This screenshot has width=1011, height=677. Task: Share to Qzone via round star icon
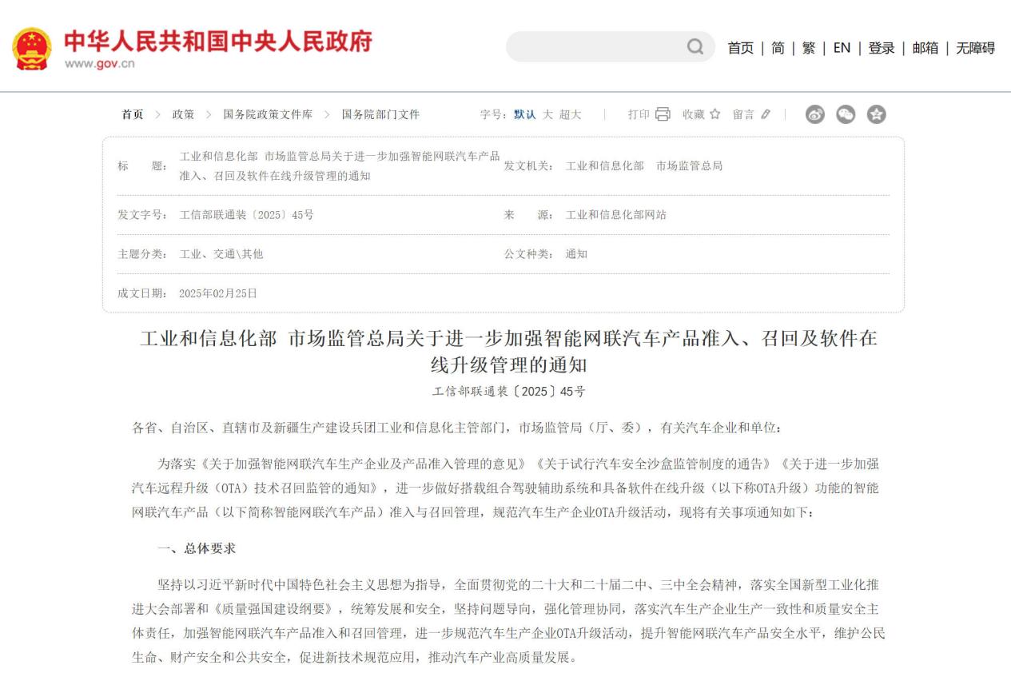click(877, 114)
